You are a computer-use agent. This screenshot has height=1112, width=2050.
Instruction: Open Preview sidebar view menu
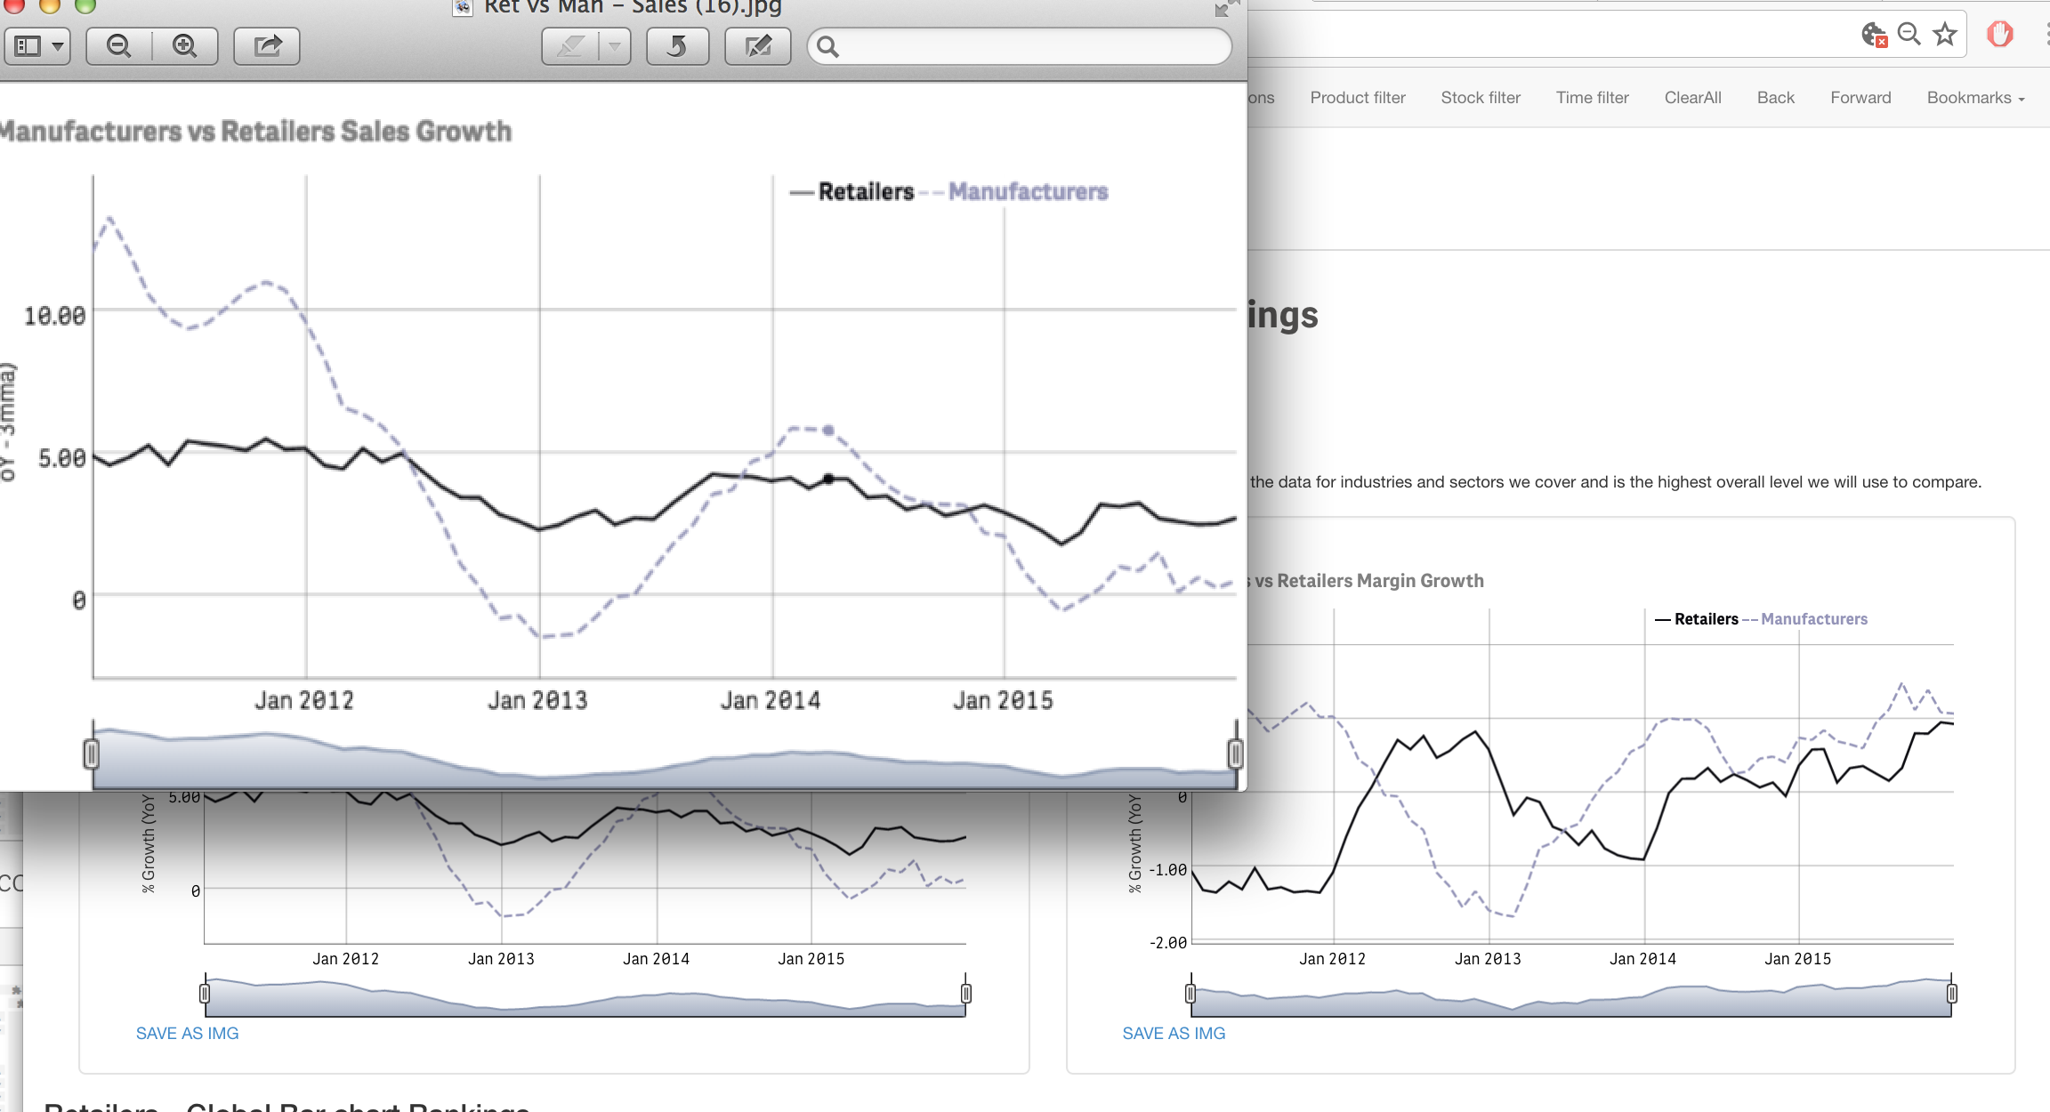click(38, 45)
